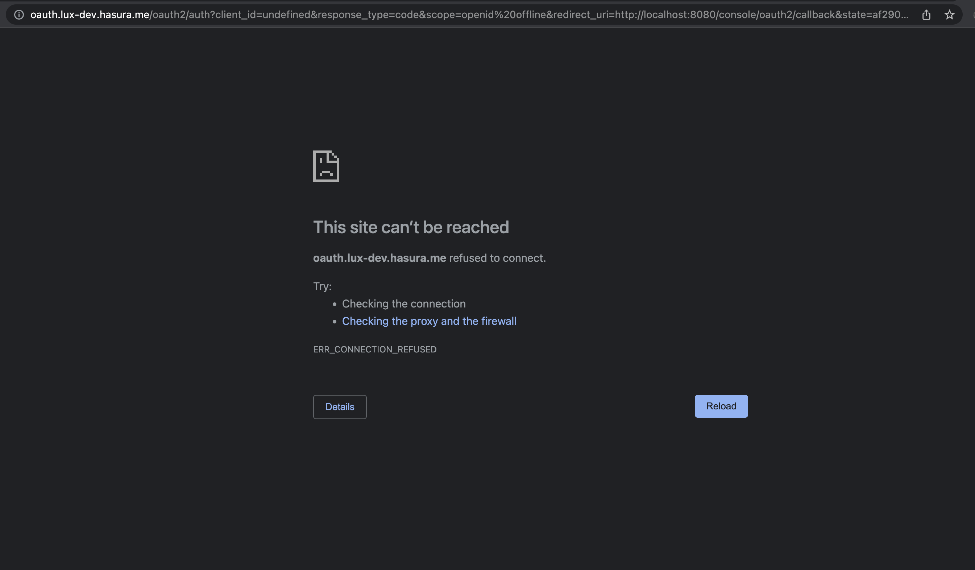The image size is (975, 570).
Task: Click 'client_id=undefined' in the URL
Action: [263, 15]
